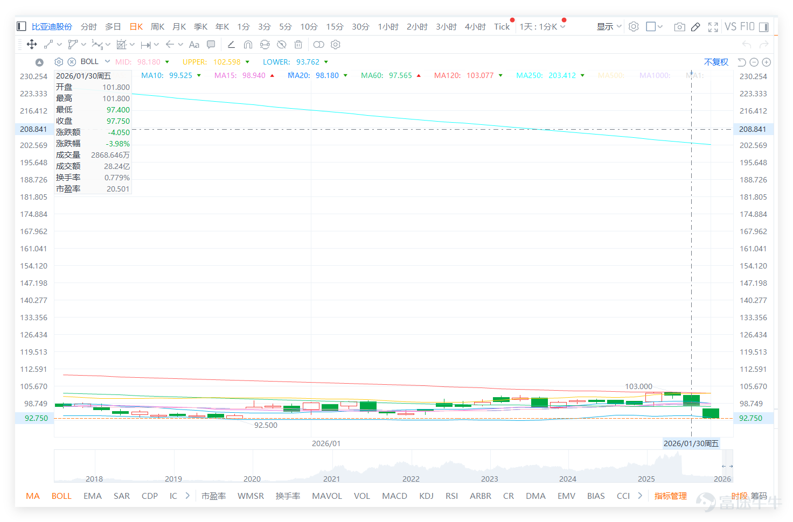The height and width of the screenshot is (522, 793).
Task: Expand the arrow annotation tool dropdown
Action: 180,45
